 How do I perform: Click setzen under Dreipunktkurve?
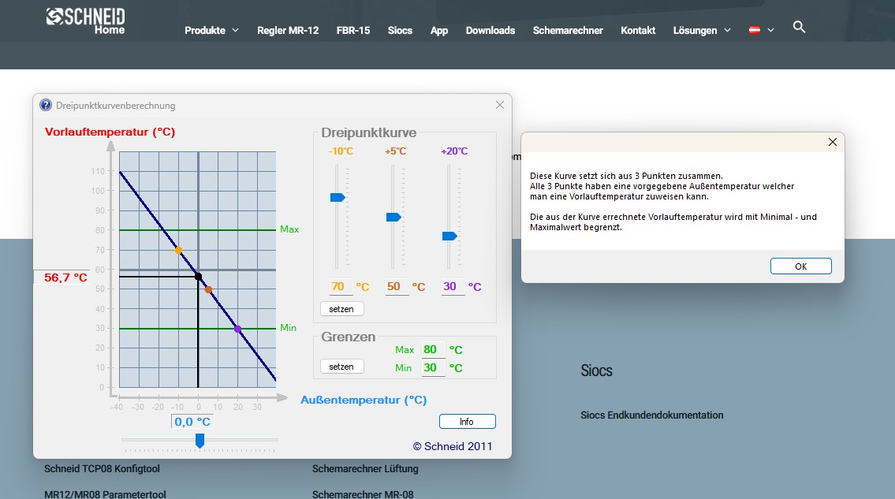point(341,309)
